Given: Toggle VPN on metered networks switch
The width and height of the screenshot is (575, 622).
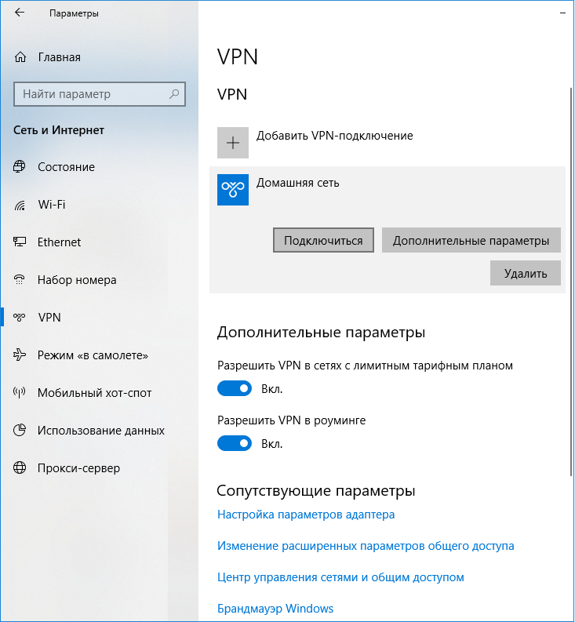Looking at the screenshot, I should point(235,388).
